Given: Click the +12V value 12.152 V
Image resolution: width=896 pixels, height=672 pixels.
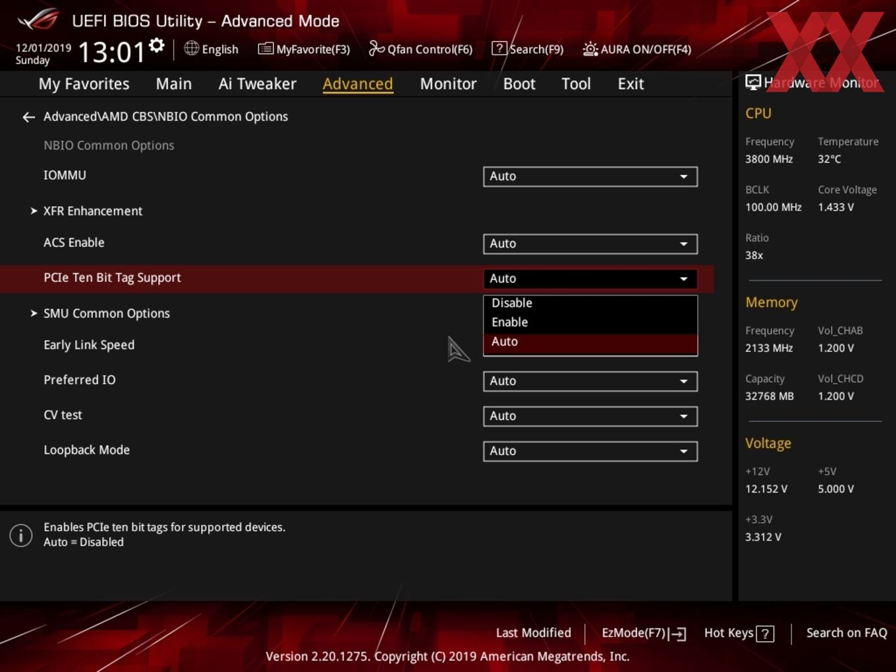Looking at the screenshot, I should click(x=766, y=490).
